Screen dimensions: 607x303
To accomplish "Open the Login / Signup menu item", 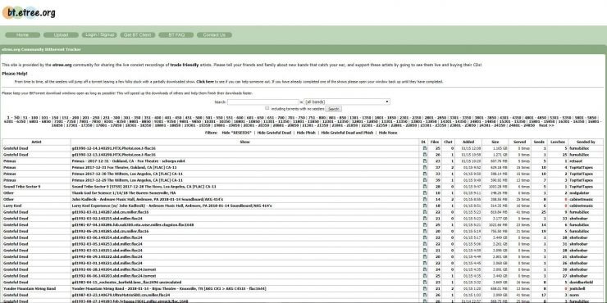I will 99,35.
